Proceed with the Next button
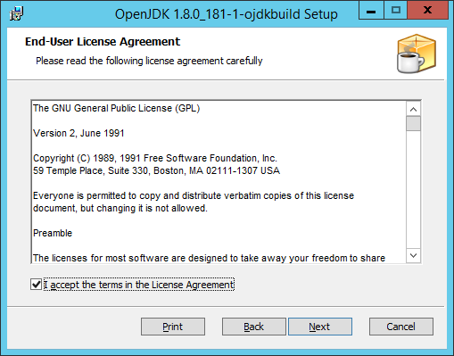 pyautogui.click(x=320, y=327)
